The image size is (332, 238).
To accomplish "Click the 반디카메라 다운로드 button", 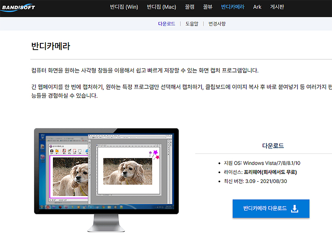I will tap(271, 208).
